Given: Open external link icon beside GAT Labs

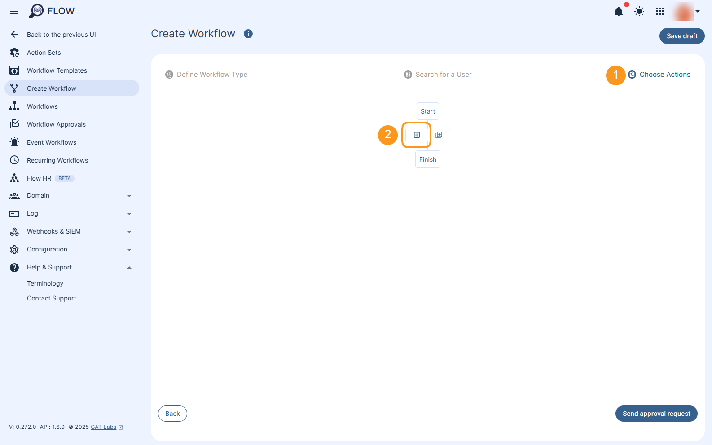Looking at the screenshot, I should (x=121, y=427).
